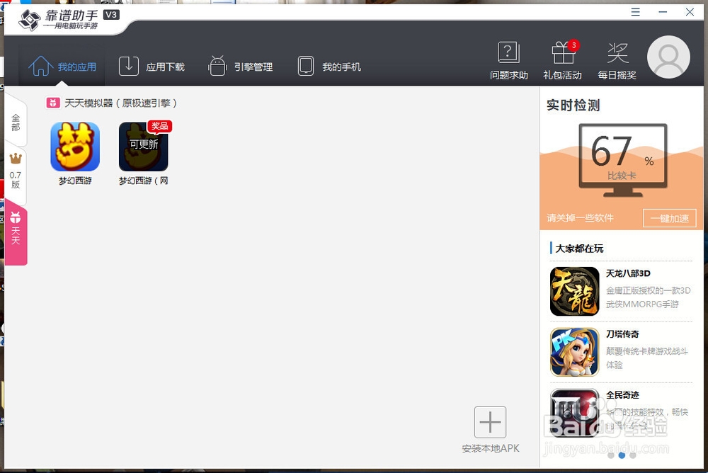Click the 全民奇迹 title text
The width and height of the screenshot is (708, 473).
click(622, 395)
